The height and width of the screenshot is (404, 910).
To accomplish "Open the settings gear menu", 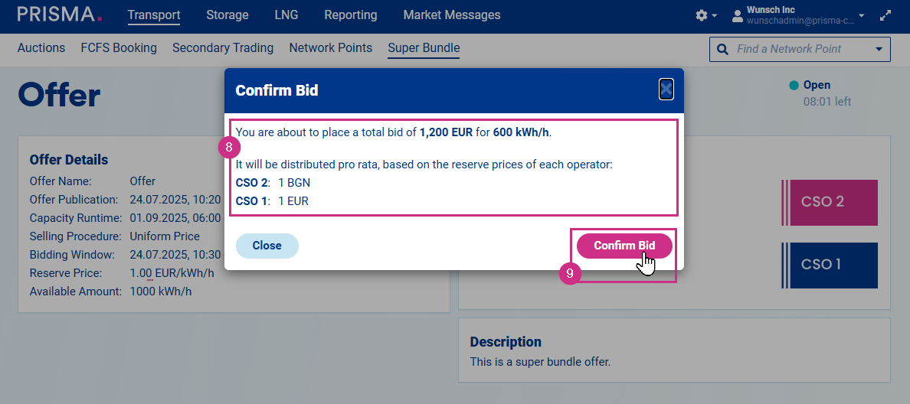I will (701, 15).
